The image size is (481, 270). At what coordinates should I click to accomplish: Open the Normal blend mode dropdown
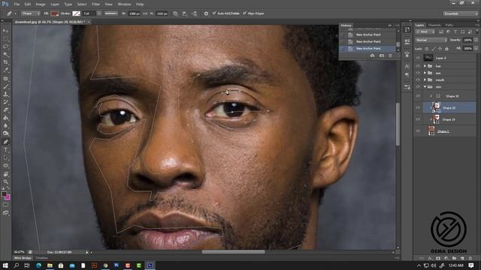[431, 40]
